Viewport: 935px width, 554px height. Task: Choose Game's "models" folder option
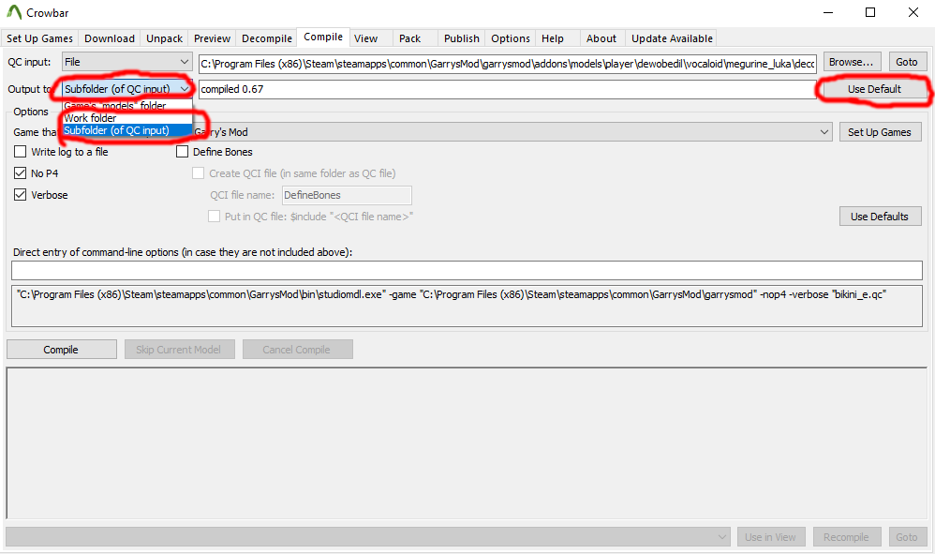coord(127,106)
